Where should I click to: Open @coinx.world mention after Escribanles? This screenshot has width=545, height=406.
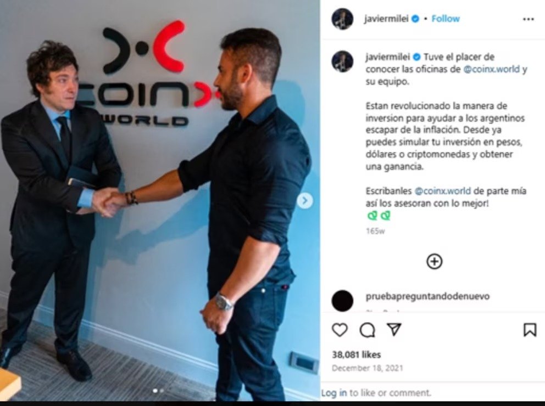coord(442,191)
